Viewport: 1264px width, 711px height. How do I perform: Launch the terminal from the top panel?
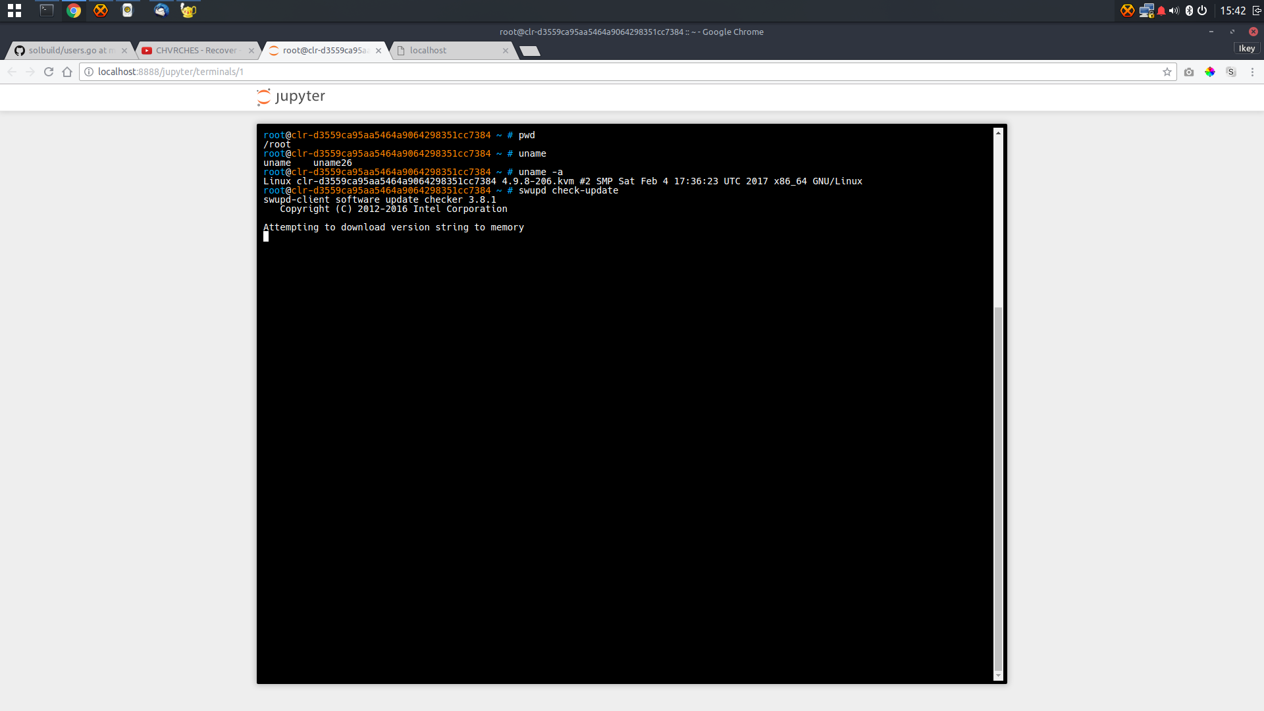47,11
